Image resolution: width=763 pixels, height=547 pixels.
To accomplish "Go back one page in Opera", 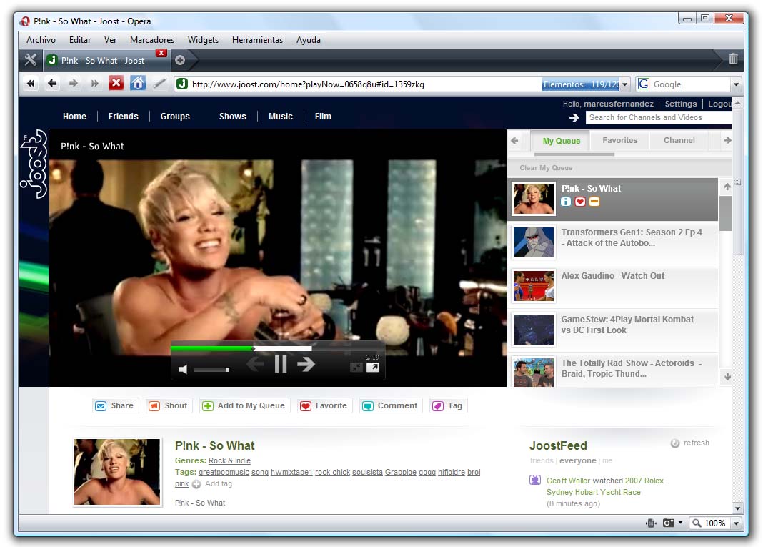I will tap(52, 83).
